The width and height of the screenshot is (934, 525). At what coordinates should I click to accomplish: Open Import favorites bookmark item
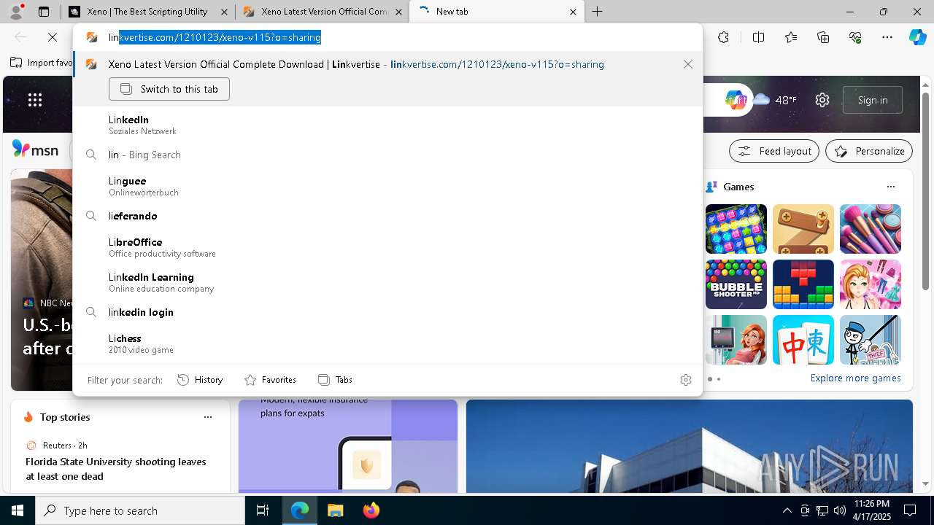click(x=42, y=63)
